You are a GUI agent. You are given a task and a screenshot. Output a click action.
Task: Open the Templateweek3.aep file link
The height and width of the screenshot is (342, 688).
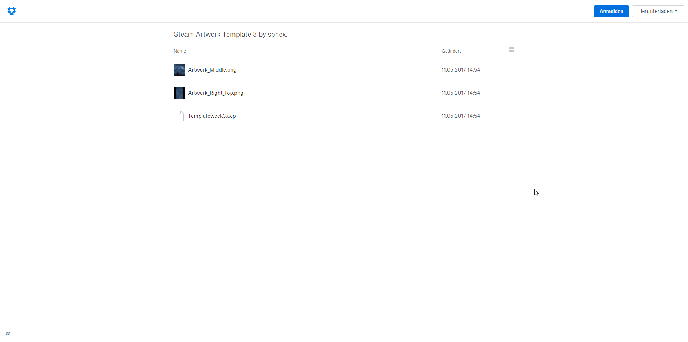pyautogui.click(x=212, y=116)
